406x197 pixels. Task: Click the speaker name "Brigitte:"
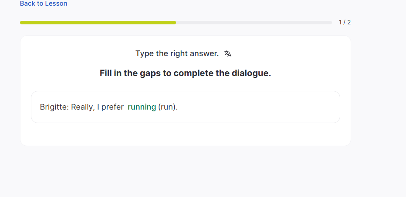[54, 107]
